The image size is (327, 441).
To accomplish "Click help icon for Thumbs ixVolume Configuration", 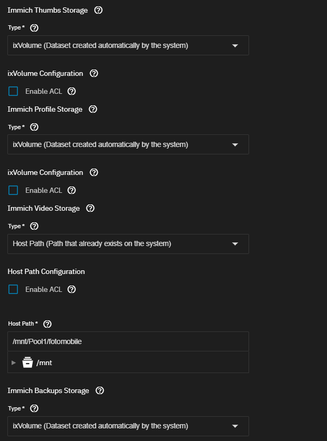I will [x=94, y=73].
